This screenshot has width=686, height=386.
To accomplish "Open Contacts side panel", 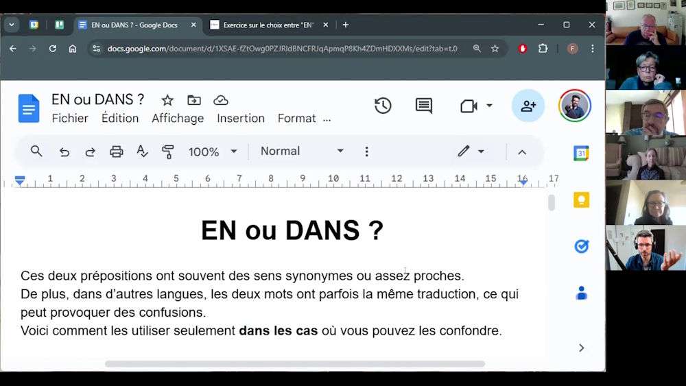I will tap(581, 293).
